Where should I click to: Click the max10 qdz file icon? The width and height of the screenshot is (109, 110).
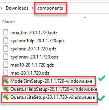(x=6, y=65)
